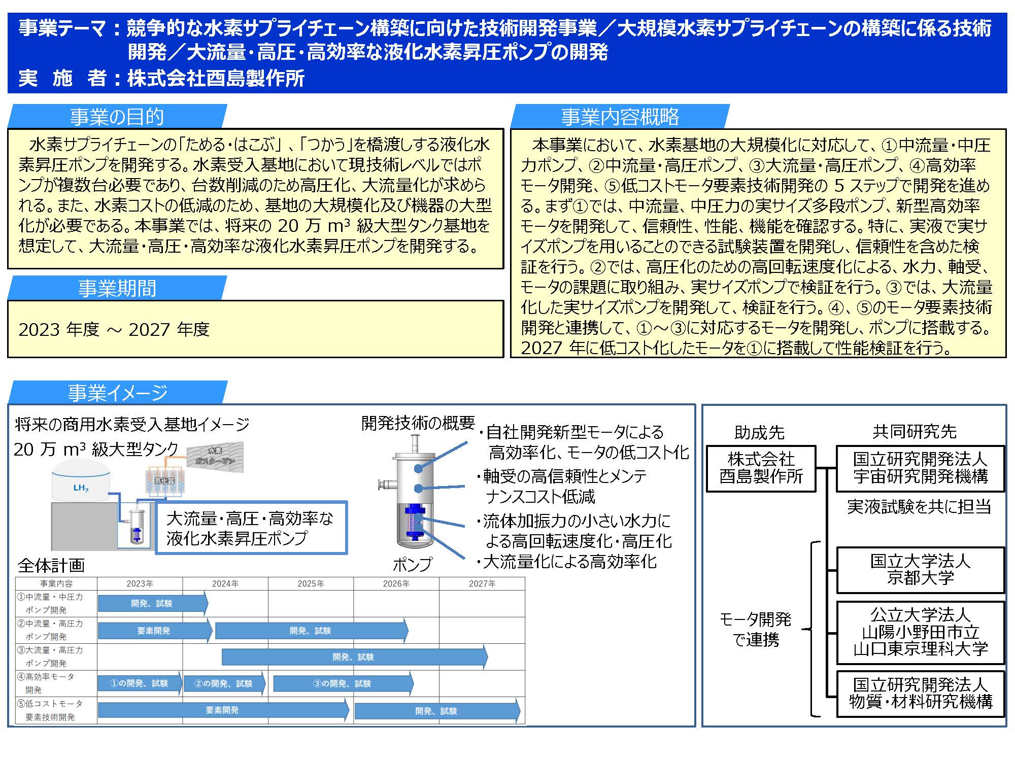
Task: Select the 事業イメージ section header
Action: (117, 392)
